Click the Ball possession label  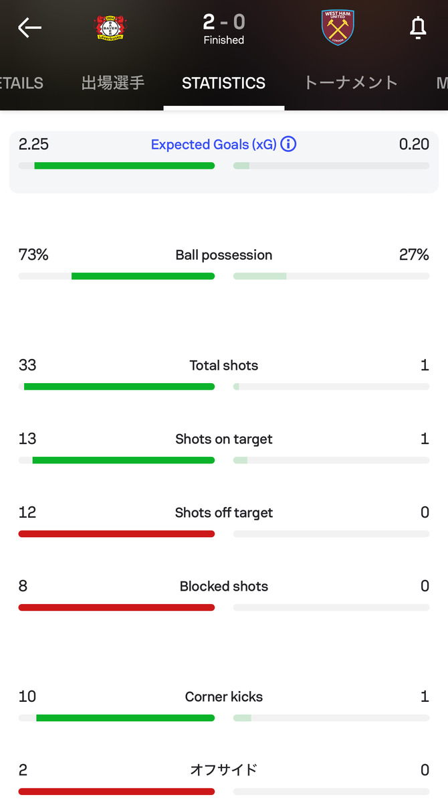tap(223, 255)
